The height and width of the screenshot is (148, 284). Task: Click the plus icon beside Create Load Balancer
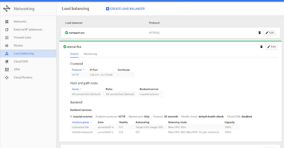point(108,9)
